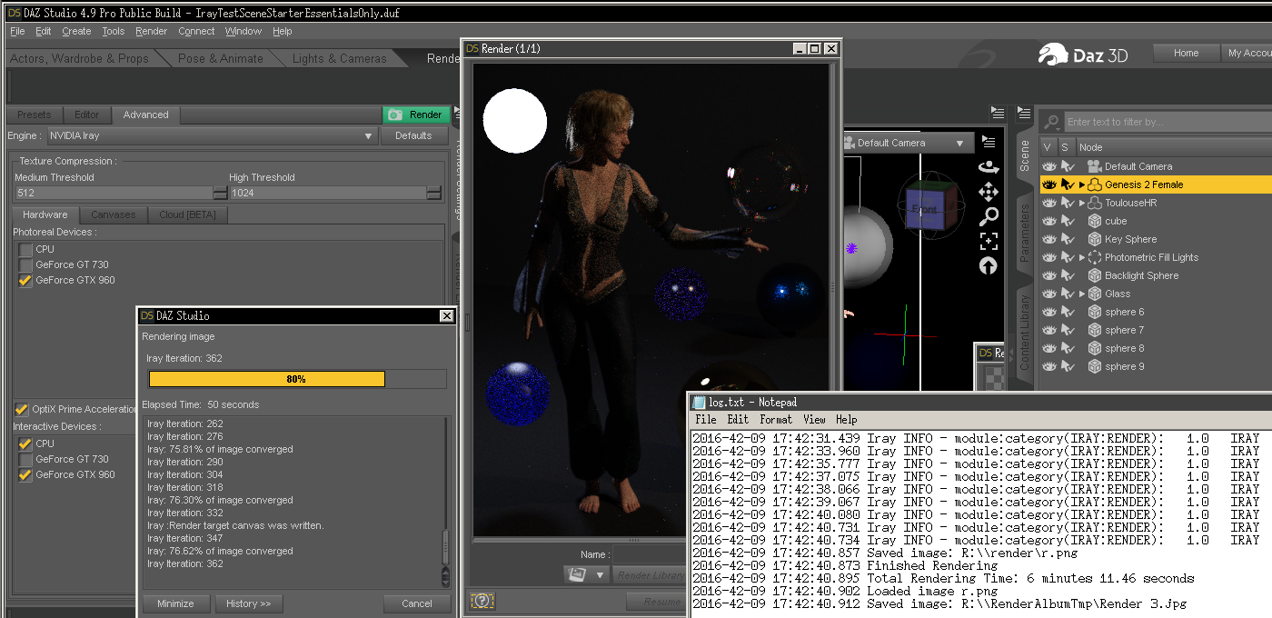
Task: Click the High Threshold value field
Action: (327, 193)
